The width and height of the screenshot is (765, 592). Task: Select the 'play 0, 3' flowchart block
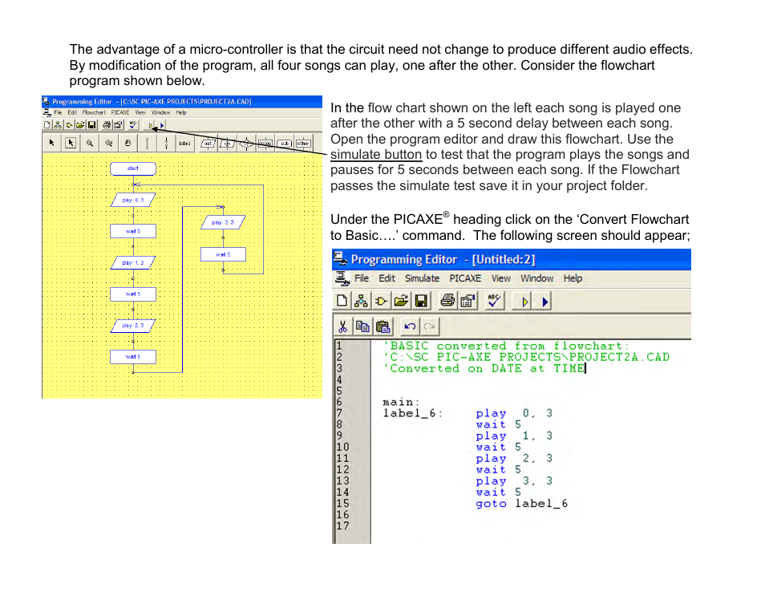(x=133, y=200)
